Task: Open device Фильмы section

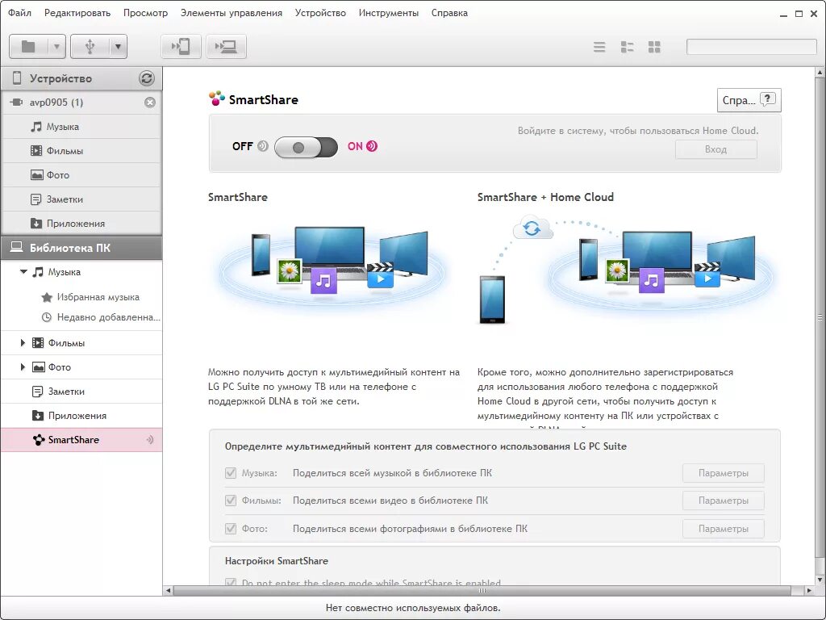Action: click(x=81, y=151)
